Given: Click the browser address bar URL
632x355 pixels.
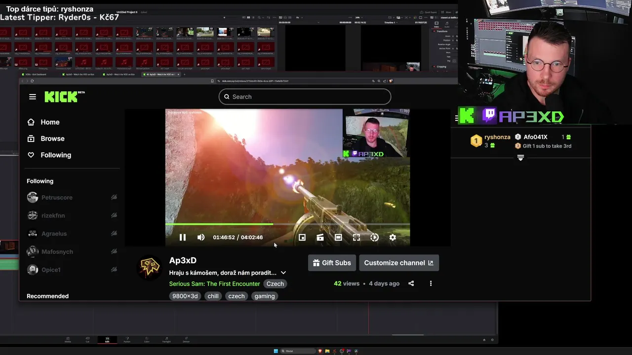Looking at the screenshot, I should [x=255, y=81].
